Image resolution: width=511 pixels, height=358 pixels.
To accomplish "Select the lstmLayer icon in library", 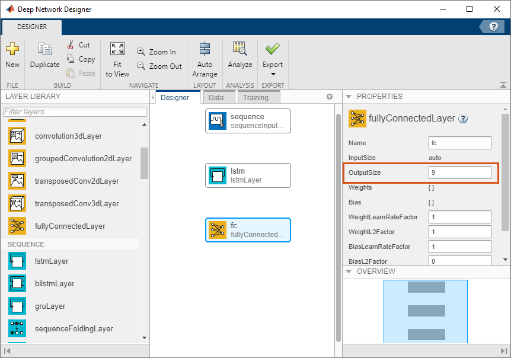I will pyautogui.click(x=17, y=261).
